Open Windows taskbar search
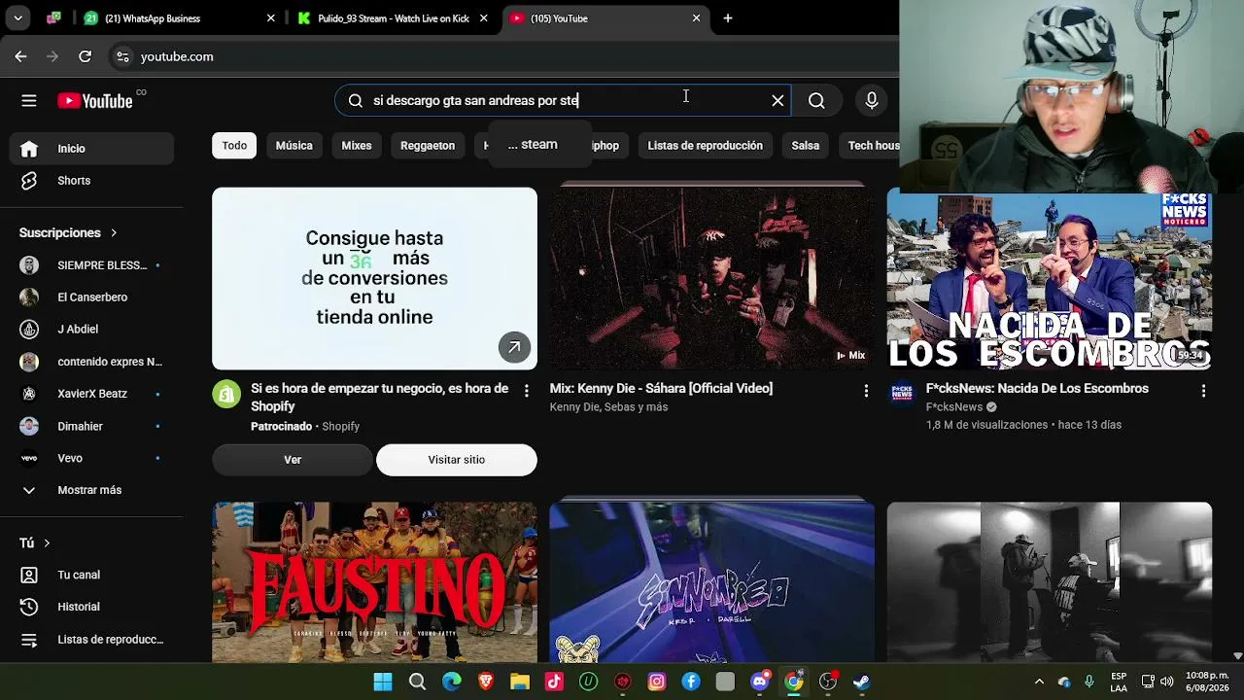The width and height of the screenshot is (1244, 700). [x=417, y=682]
